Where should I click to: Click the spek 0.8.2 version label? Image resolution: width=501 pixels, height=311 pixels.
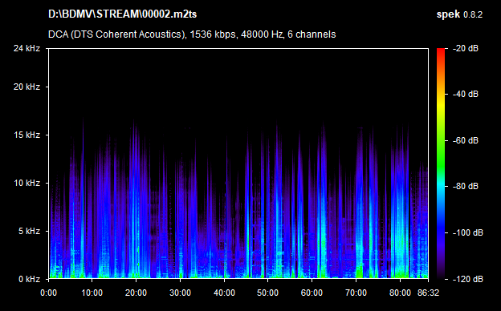(x=459, y=14)
